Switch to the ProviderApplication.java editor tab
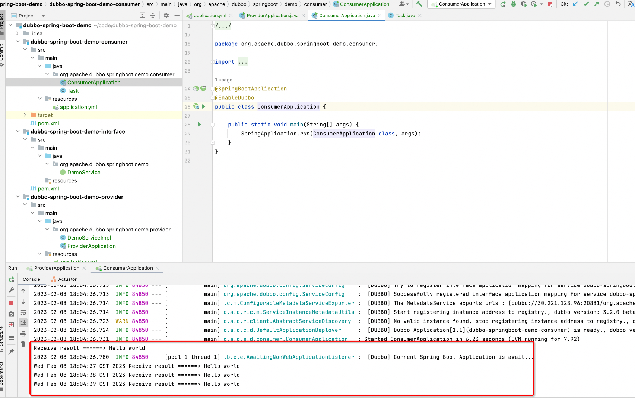The image size is (635, 401). click(272, 16)
